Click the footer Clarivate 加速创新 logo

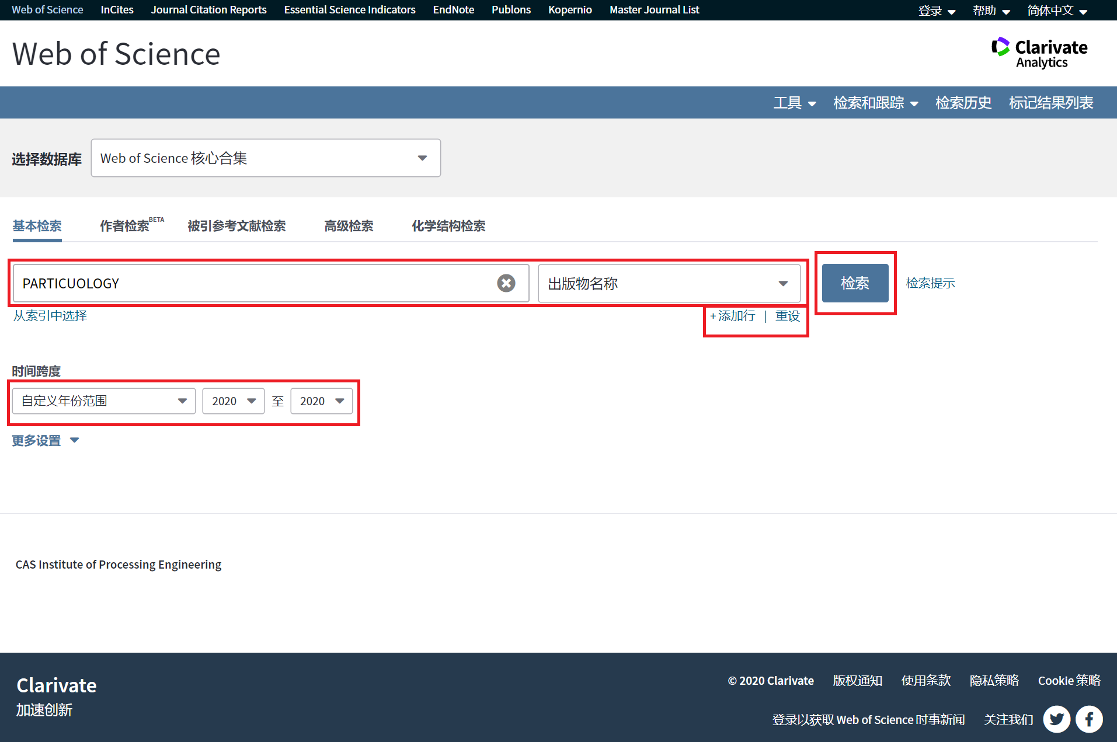(56, 696)
